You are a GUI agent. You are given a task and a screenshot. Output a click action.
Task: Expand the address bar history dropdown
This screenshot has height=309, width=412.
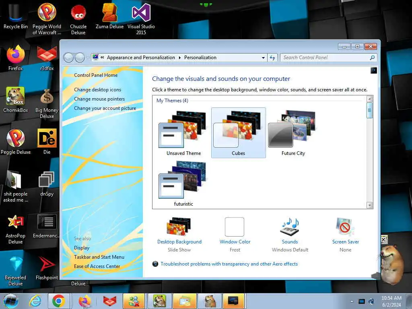click(263, 58)
